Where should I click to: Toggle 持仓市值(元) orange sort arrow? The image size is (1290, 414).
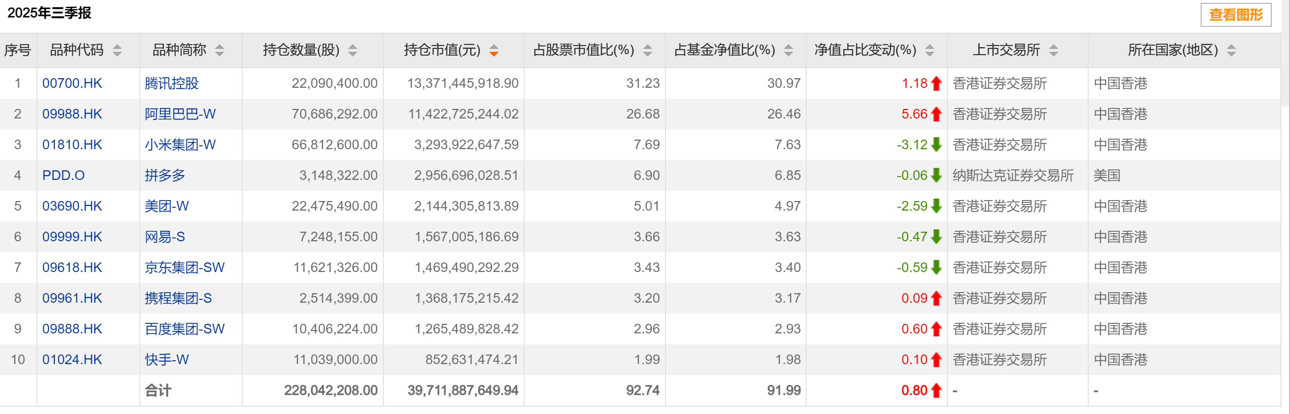[x=494, y=50]
